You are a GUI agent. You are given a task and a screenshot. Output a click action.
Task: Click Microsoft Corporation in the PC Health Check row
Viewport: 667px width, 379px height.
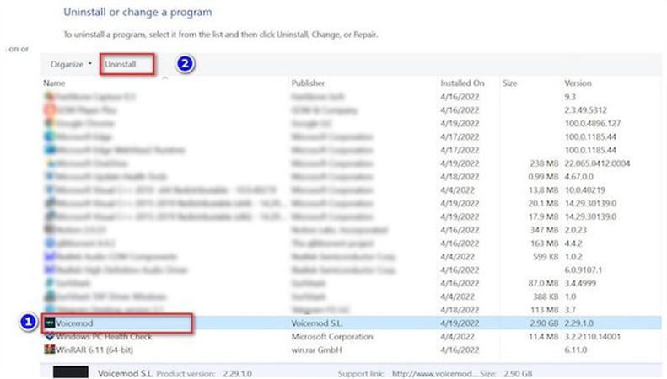pyautogui.click(x=332, y=337)
